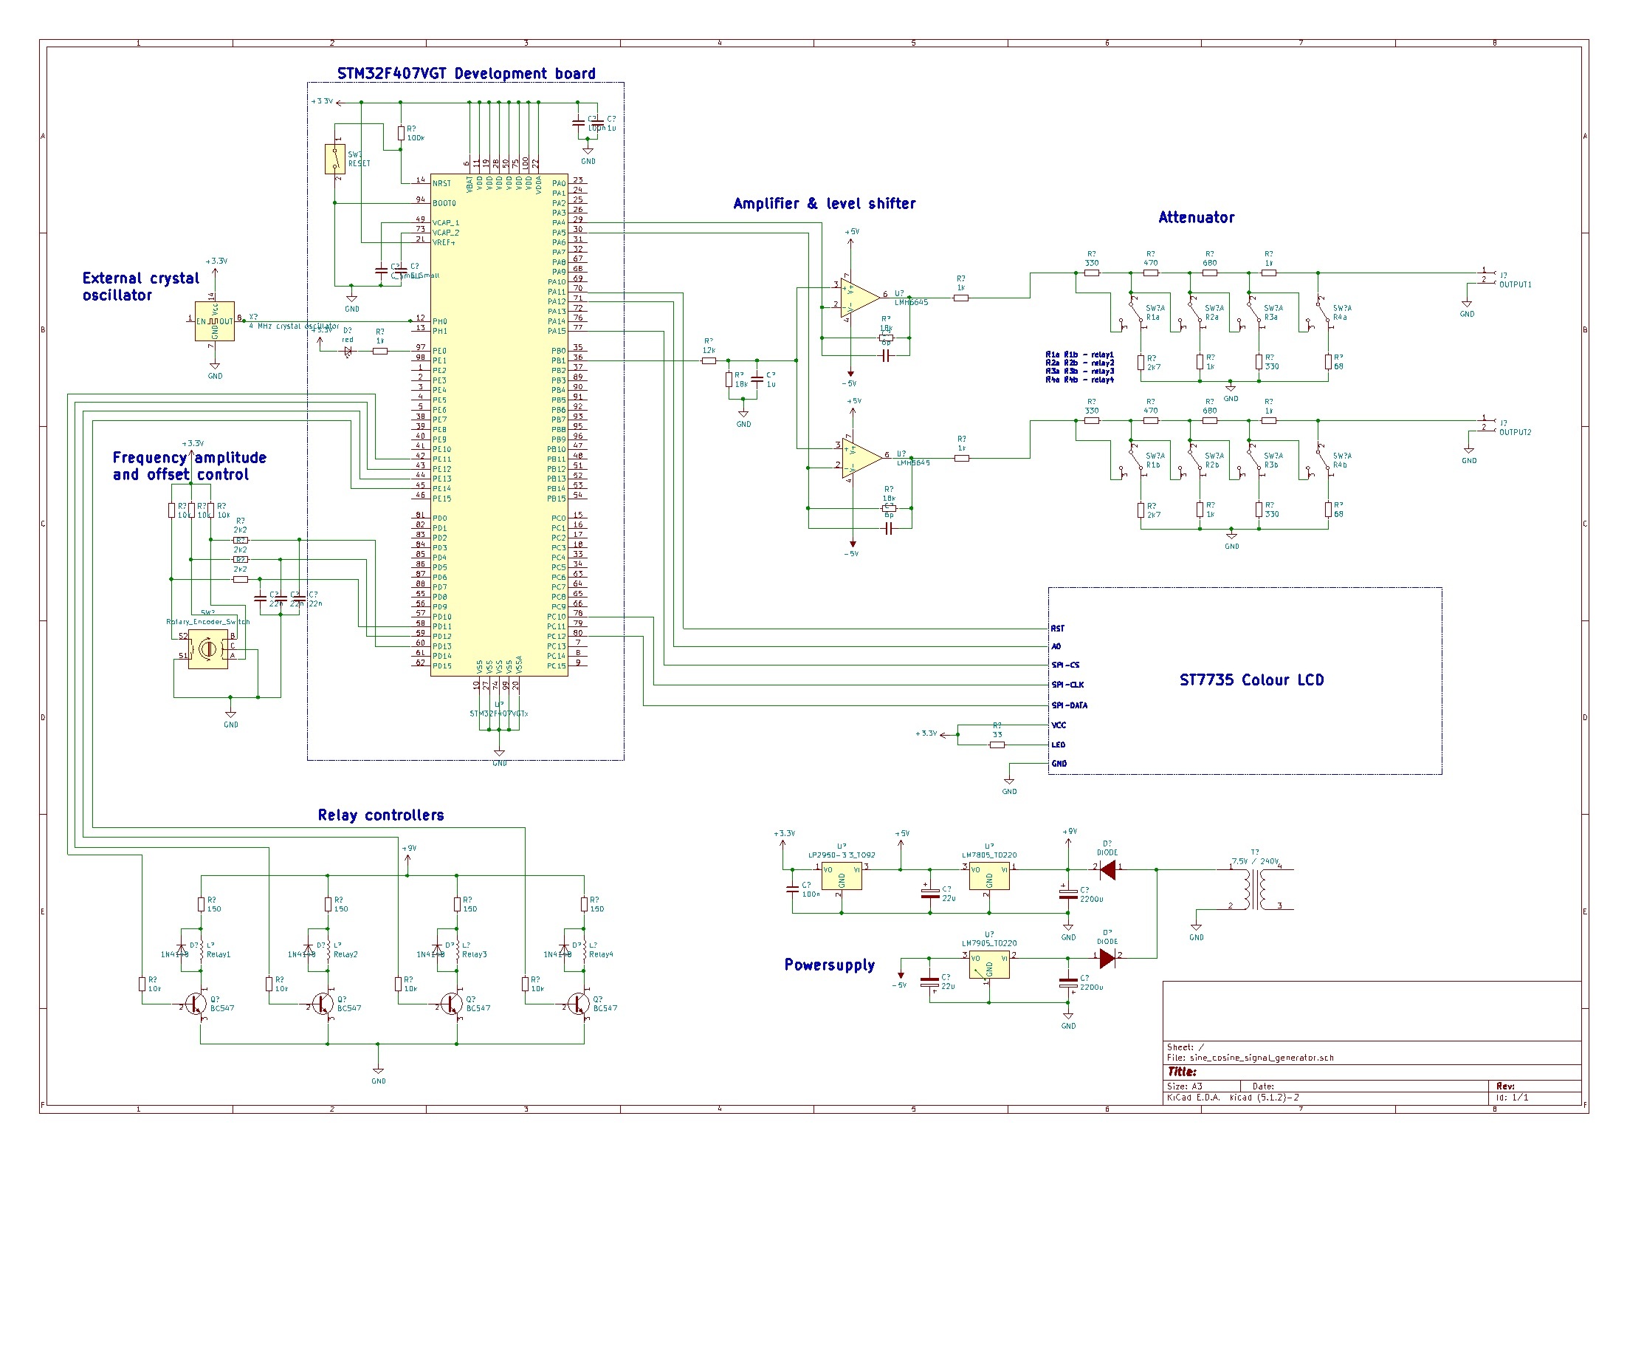Click the lower LMH6645 op-amp symbol
Screen dimensions: 1627x1345
(x=862, y=456)
